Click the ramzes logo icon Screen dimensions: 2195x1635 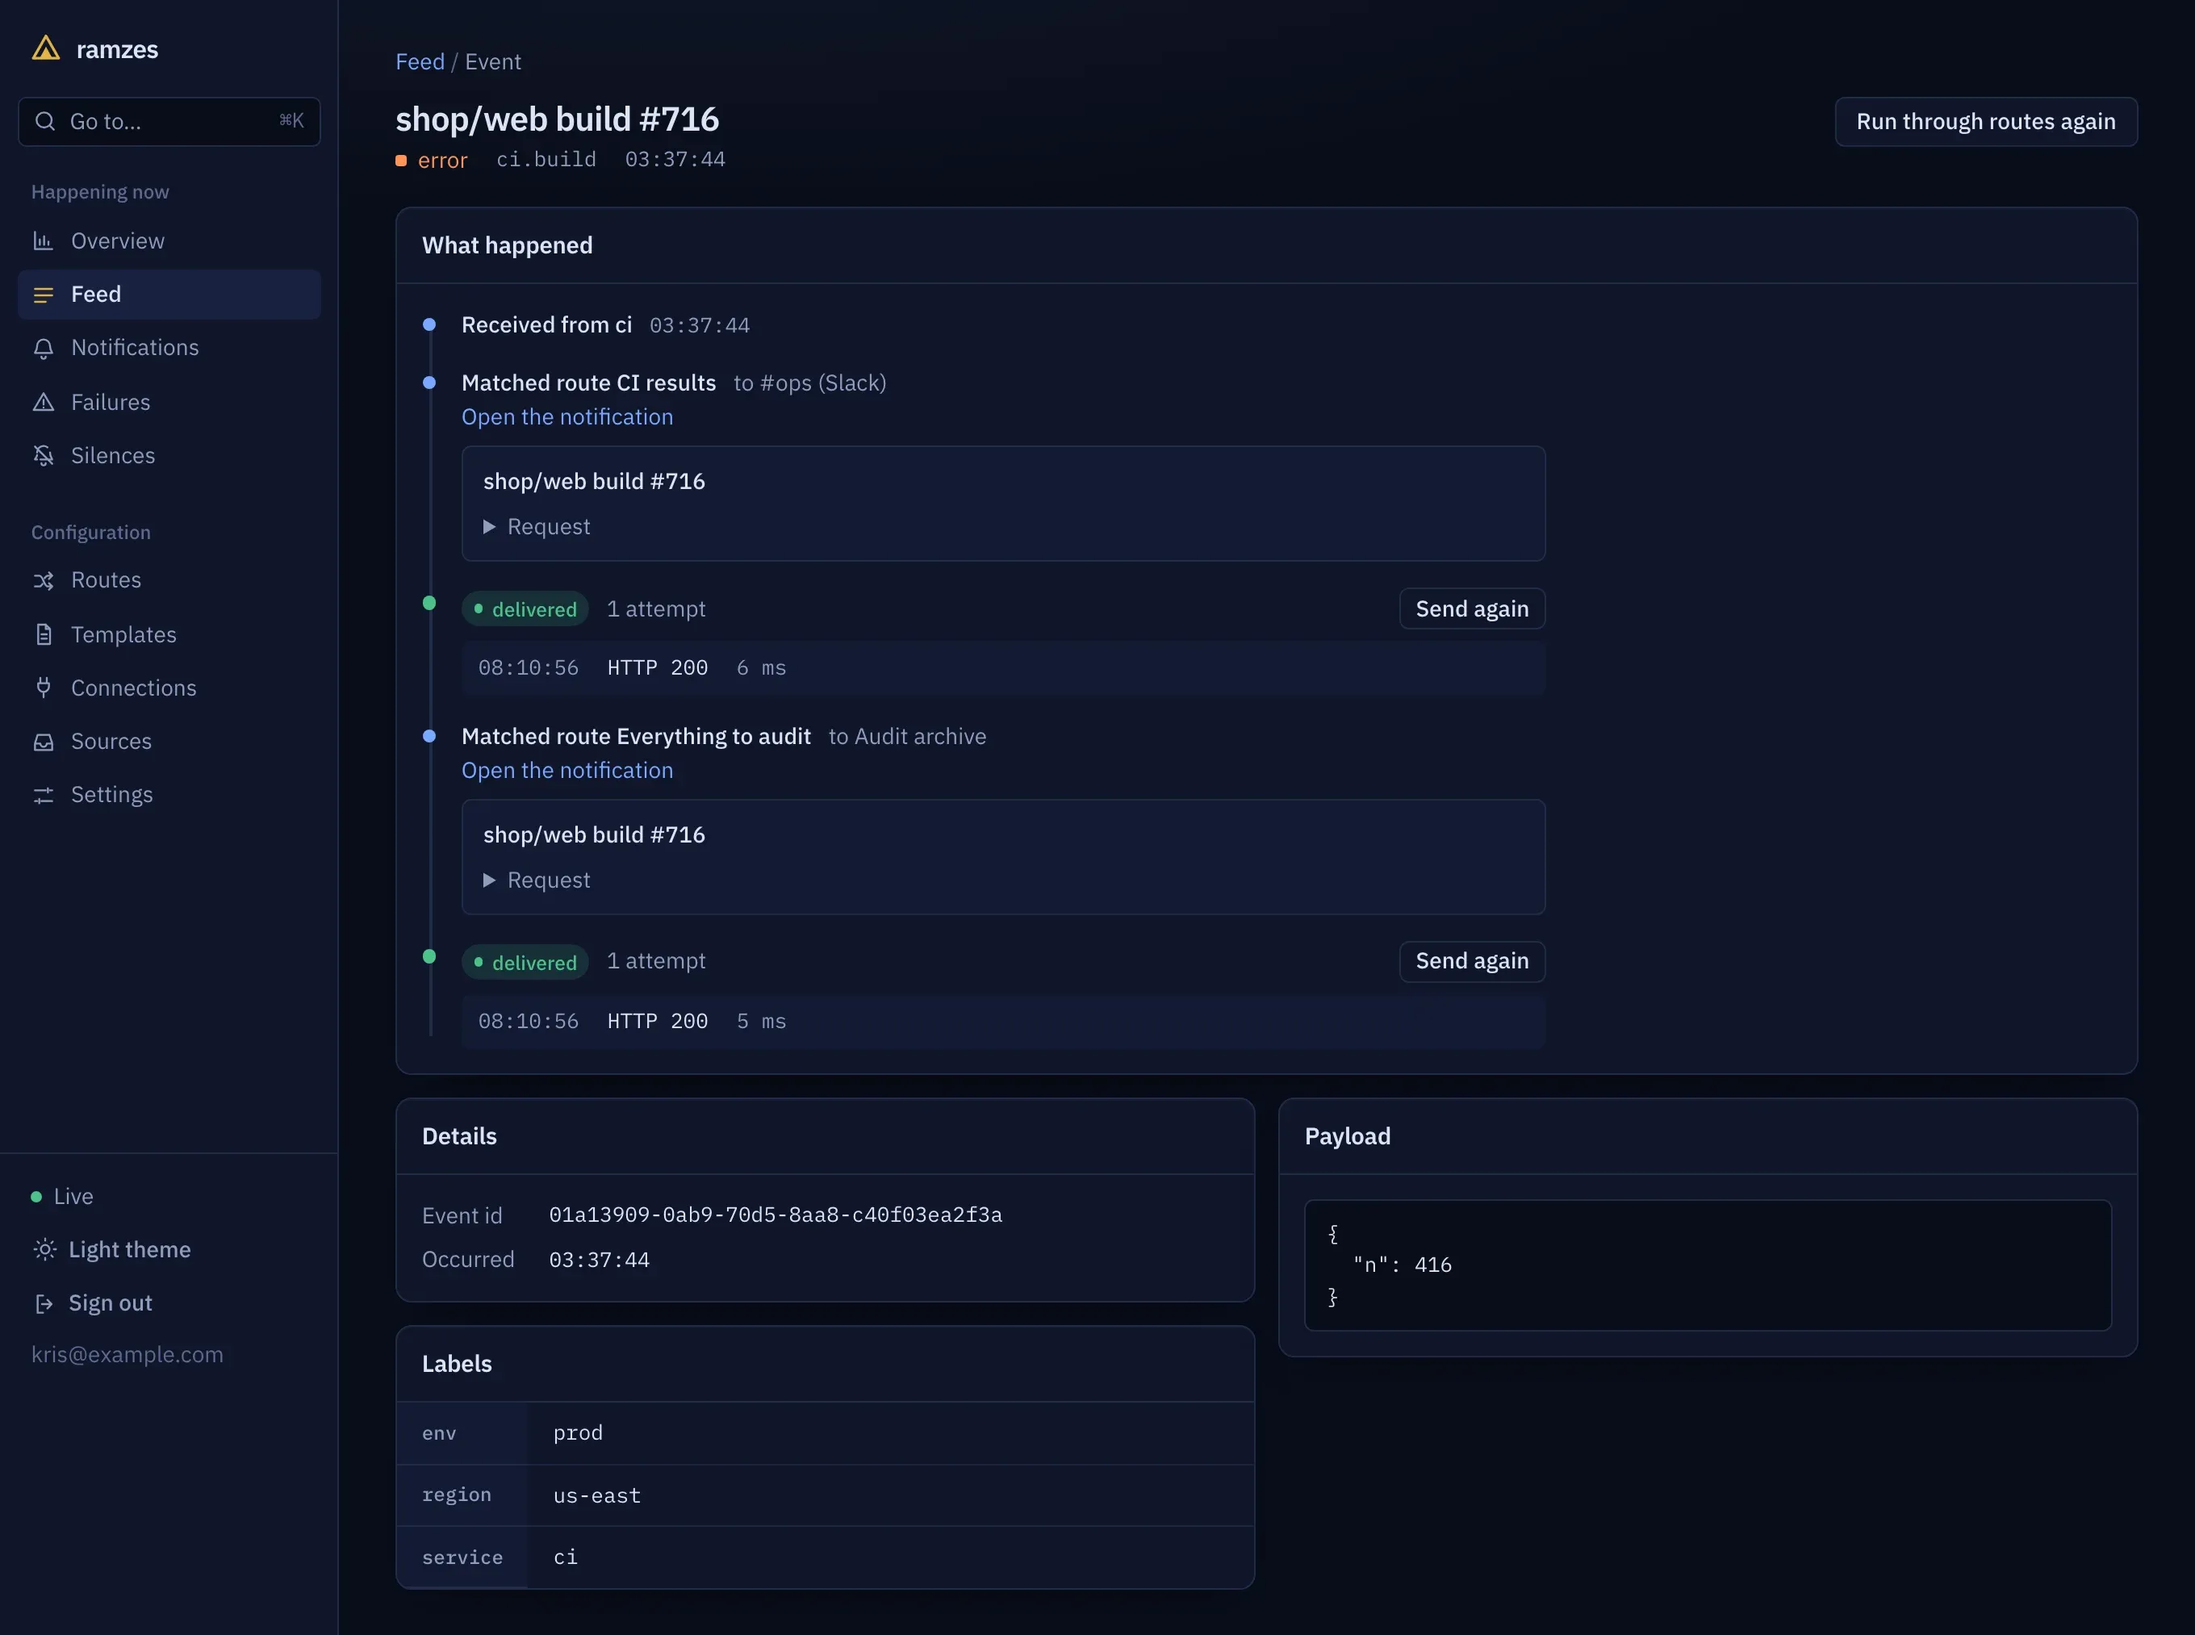click(x=45, y=48)
